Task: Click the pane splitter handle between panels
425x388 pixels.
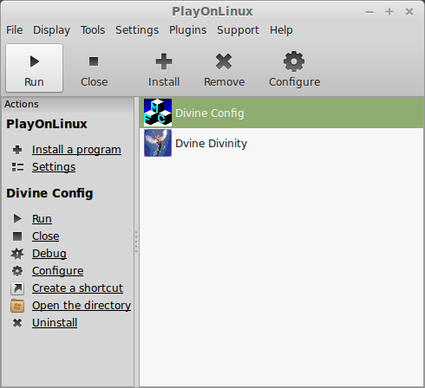Action: pyautogui.click(x=136, y=242)
